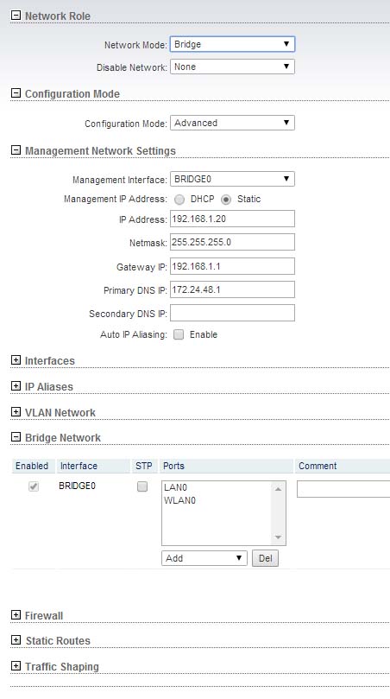Expand the Interfaces section plus icon
The height and width of the screenshot is (699, 390).
click(16, 359)
